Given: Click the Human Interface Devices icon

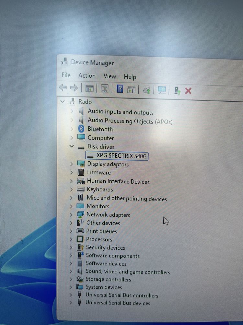Looking at the screenshot, I should (x=81, y=181).
